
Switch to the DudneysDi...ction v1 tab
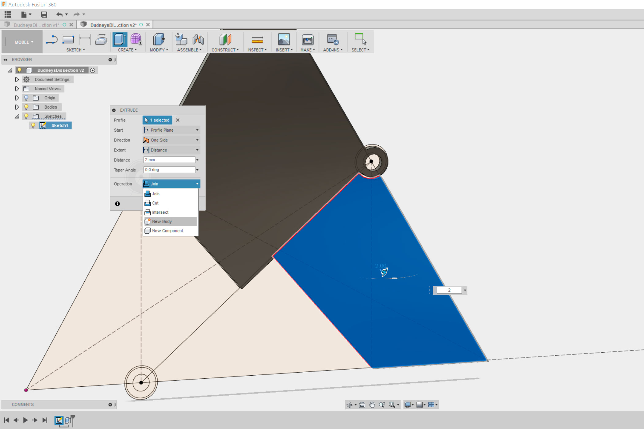pos(36,25)
